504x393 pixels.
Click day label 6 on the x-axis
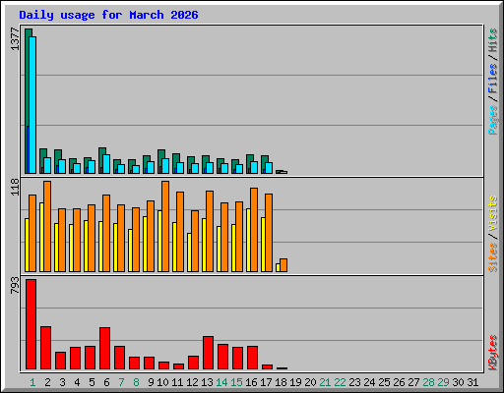tap(106, 382)
